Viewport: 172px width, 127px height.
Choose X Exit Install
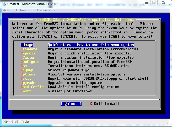pyautogui.click(x=104, y=104)
